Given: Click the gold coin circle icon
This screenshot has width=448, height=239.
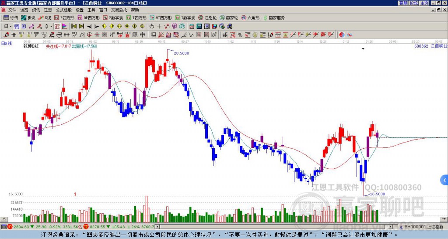Looking at the screenshot, I should click(x=255, y=35).
